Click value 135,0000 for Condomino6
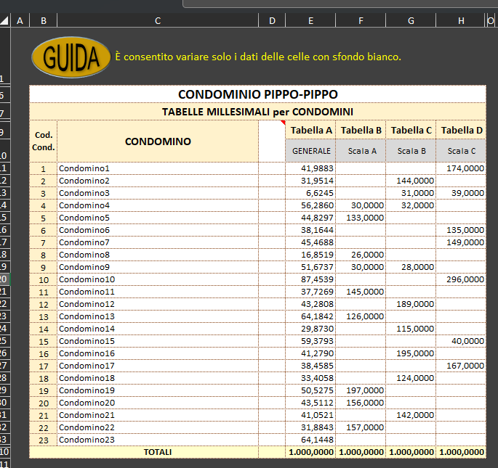498x468 pixels. pos(461,230)
